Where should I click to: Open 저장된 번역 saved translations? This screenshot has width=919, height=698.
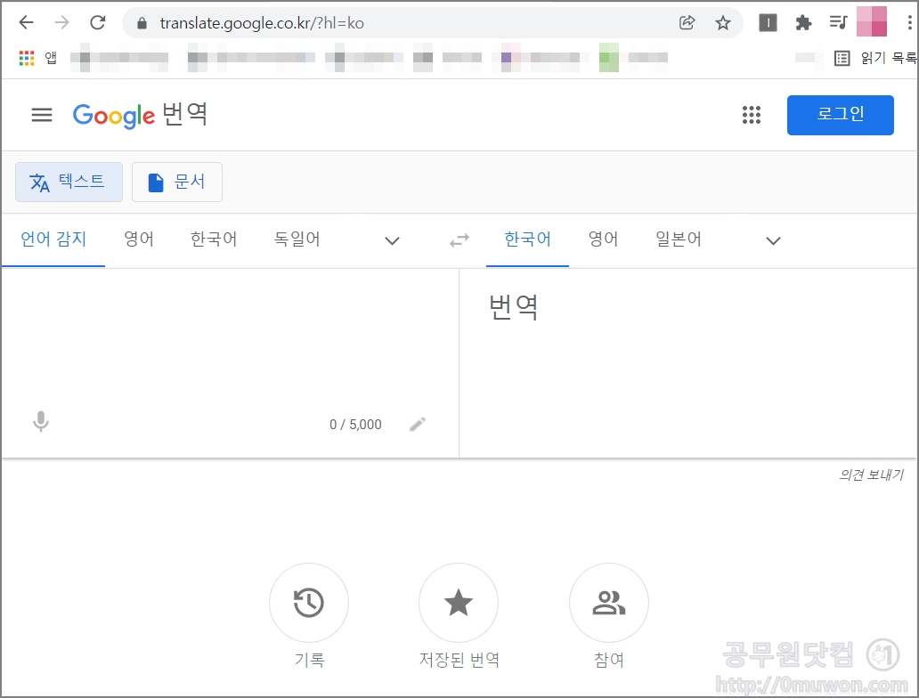click(459, 603)
